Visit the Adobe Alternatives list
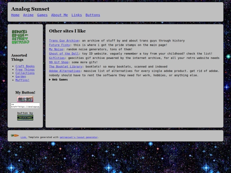Image resolution: width=231 pixels, height=173 pixels. pyautogui.click(x=65, y=71)
